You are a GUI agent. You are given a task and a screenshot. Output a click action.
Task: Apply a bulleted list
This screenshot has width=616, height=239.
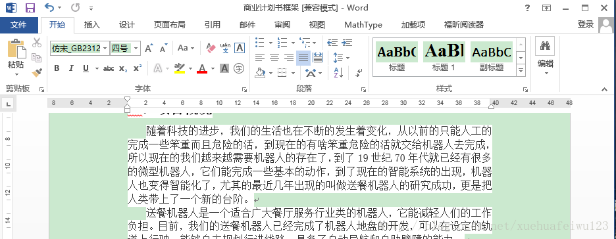[260, 42]
